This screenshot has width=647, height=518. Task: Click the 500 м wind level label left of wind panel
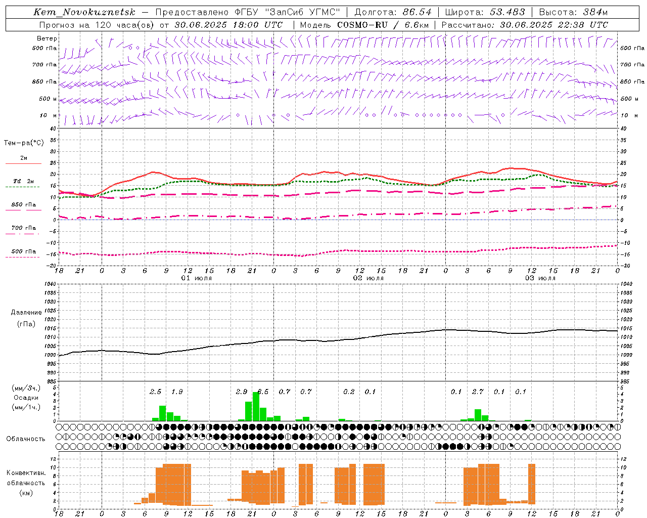click(x=49, y=99)
